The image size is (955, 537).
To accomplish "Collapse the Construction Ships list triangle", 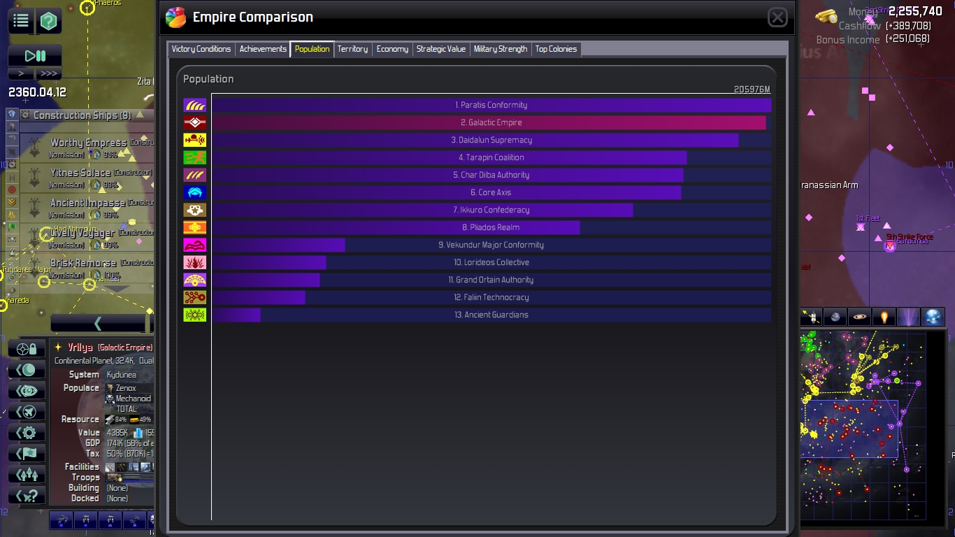I will 140,115.
